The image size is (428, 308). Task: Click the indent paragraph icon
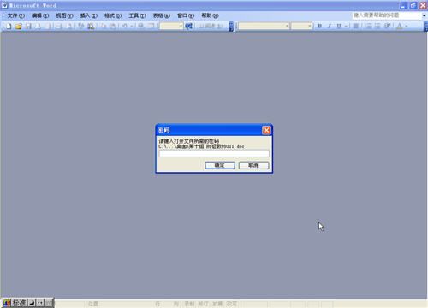[x=387, y=26]
